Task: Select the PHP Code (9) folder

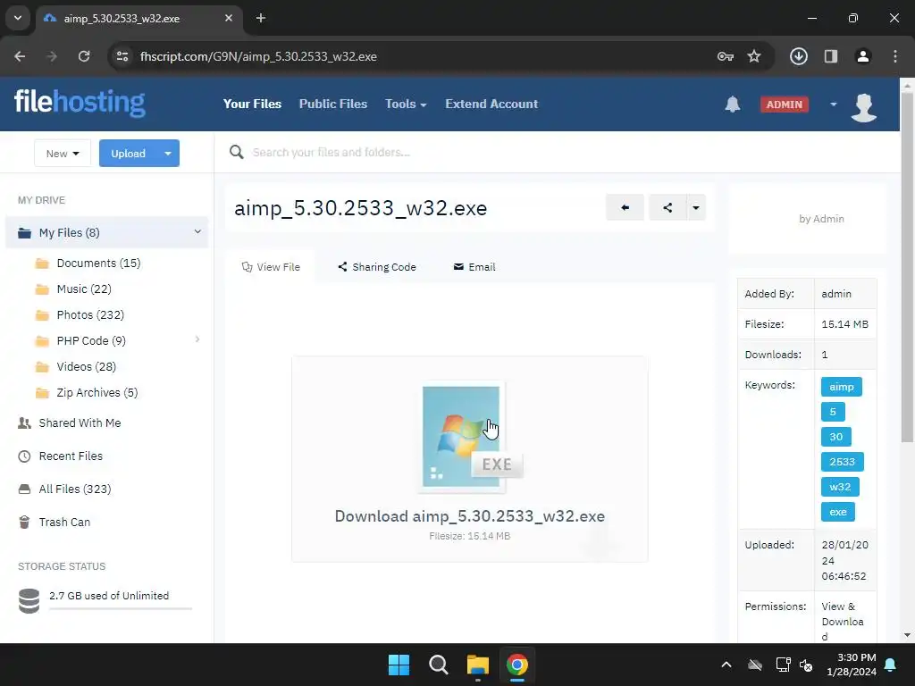Action: point(91,340)
